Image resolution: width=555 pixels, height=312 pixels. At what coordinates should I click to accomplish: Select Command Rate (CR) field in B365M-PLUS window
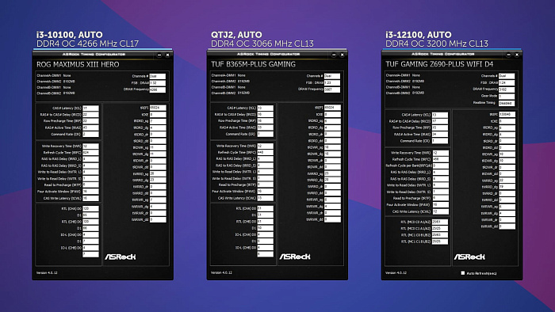click(265, 134)
